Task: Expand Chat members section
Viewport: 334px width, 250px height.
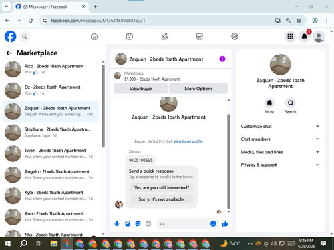Action: [280, 139]
